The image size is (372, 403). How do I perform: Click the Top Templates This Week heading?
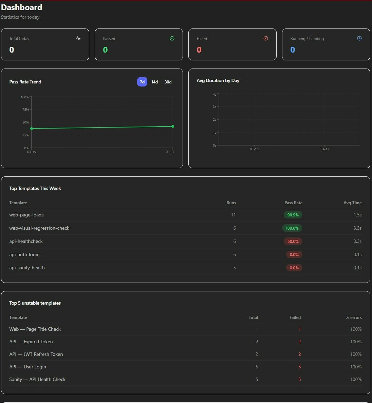point(35,188)
